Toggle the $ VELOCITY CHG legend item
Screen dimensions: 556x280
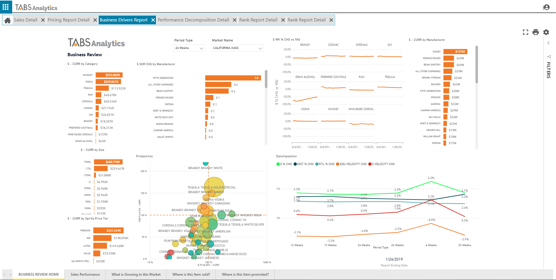coord(382,164)
